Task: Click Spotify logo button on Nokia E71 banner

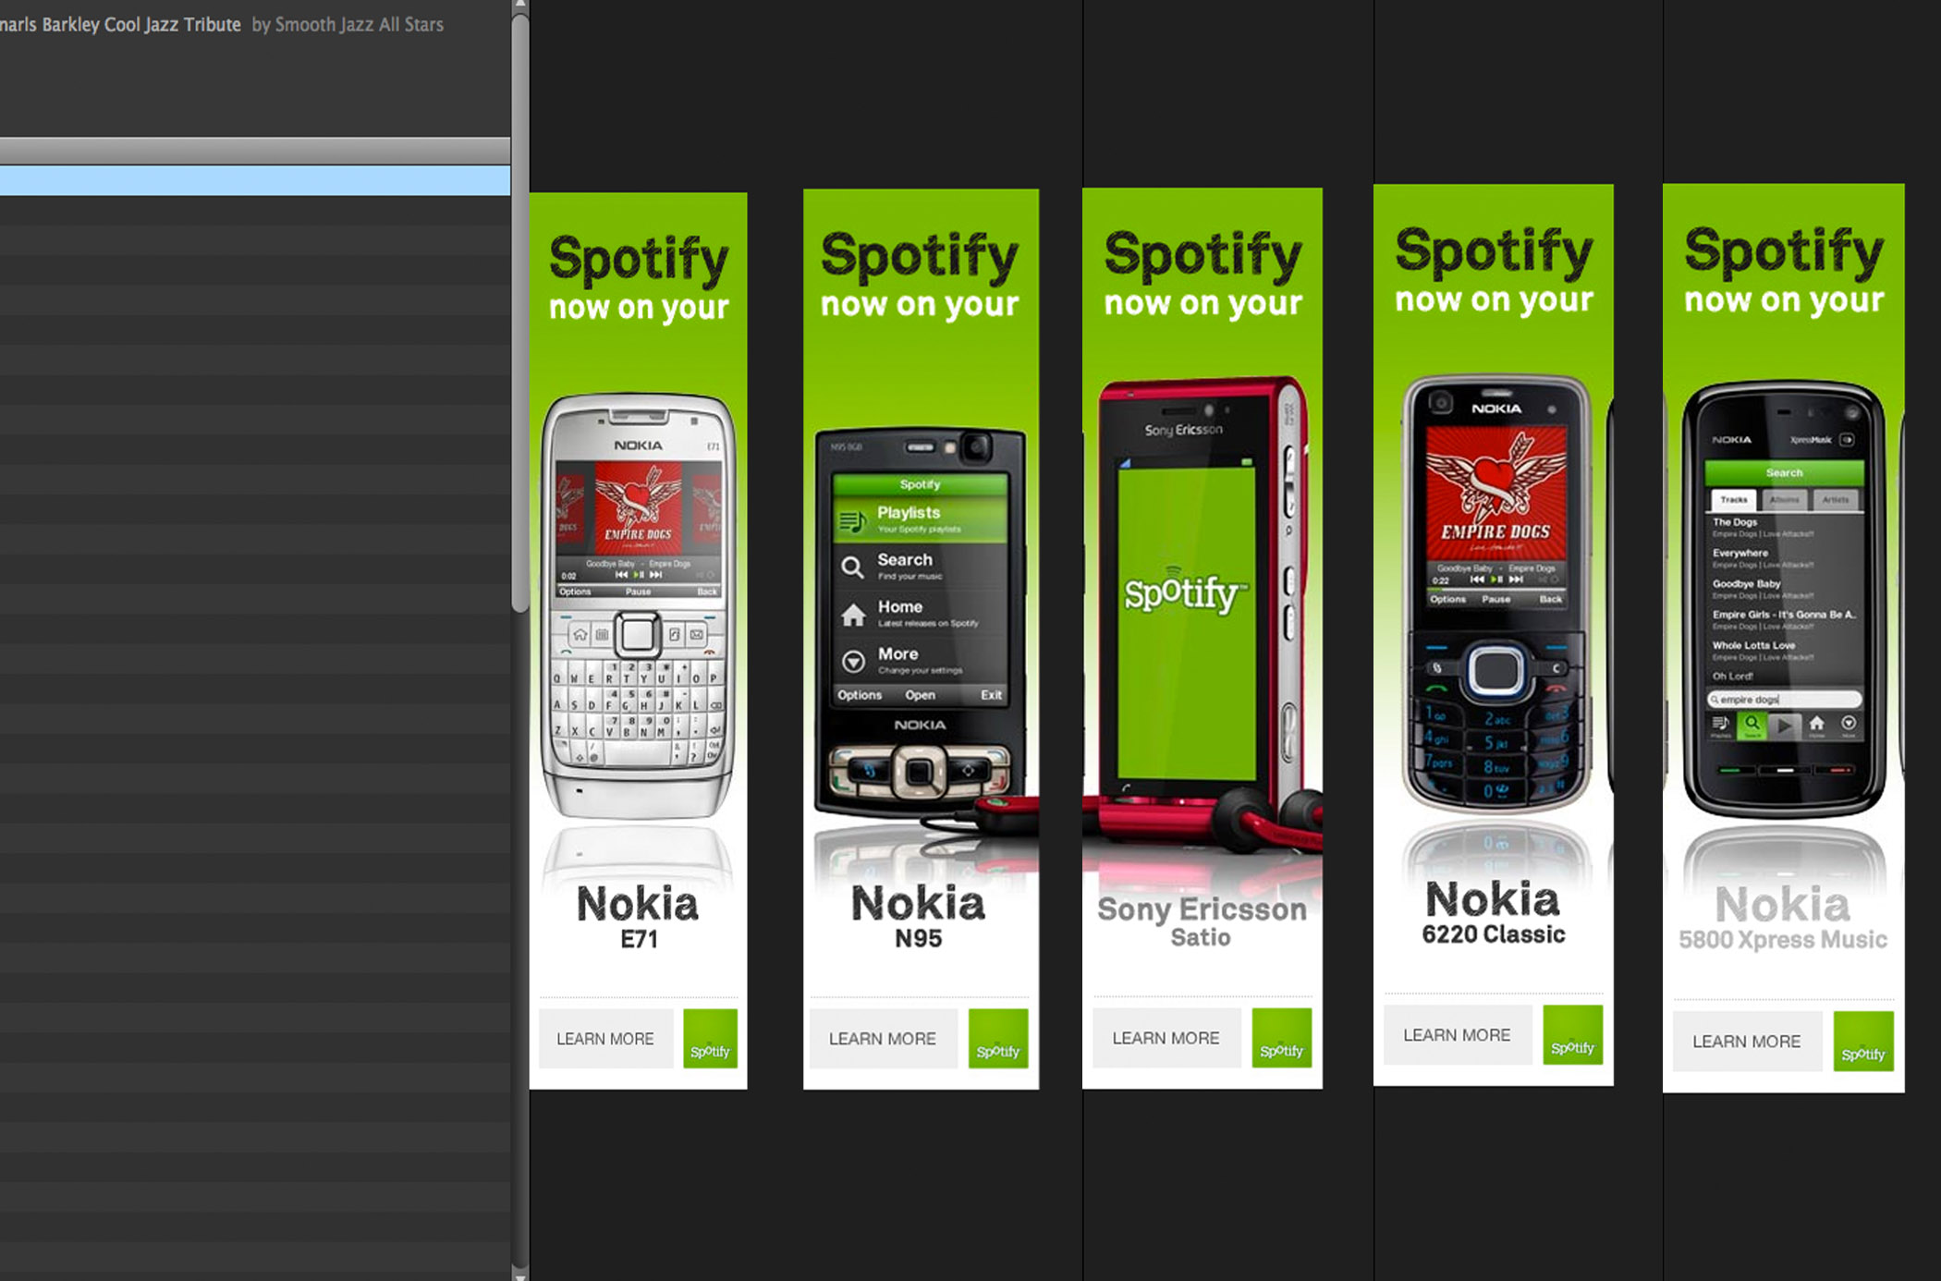Action: coord(710,1039)
